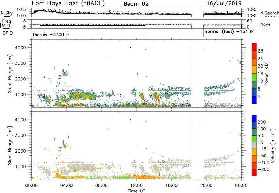Click the 'N.Search' legend label
The height and width of the screenshot is (193, 279).
pyautogui.click(x=269, y=13)
